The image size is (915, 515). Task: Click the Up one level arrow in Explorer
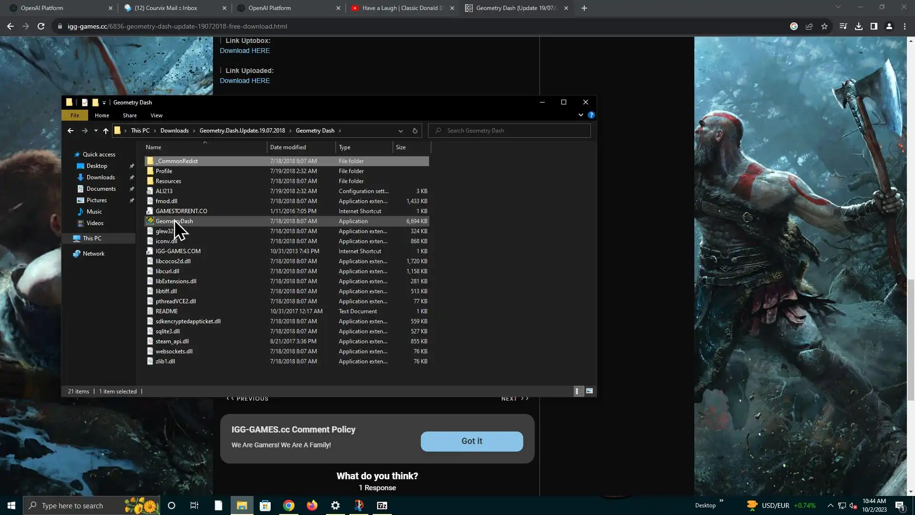pyautogui.click(x=106, y=131)
